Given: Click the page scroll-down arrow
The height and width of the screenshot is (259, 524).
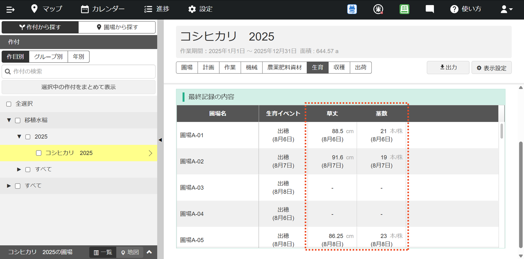Looking at the screenshot, I should coord(521,256).
